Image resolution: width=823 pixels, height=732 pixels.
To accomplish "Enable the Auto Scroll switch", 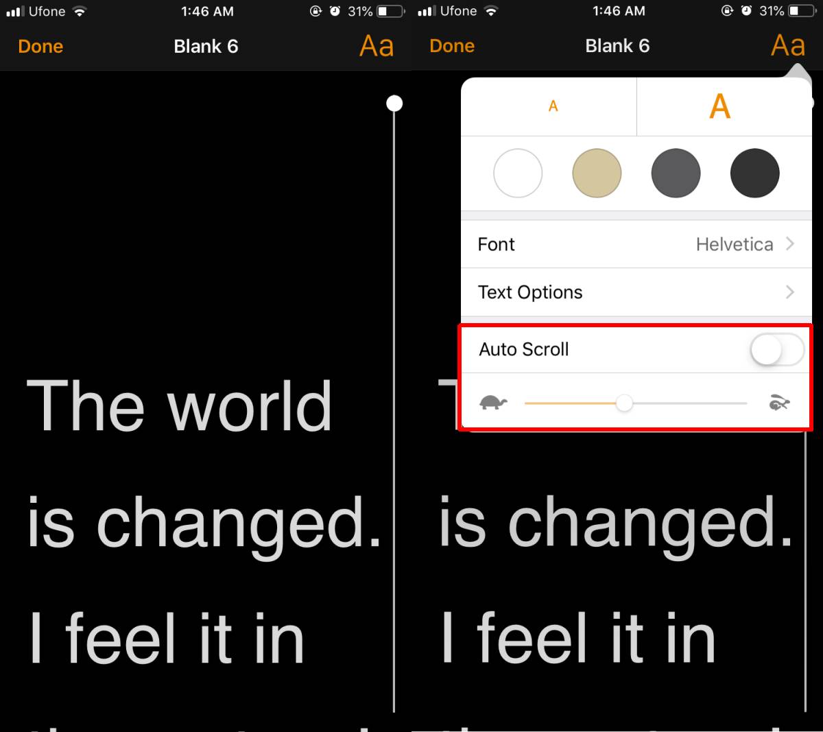I will [x=777, y=351].
